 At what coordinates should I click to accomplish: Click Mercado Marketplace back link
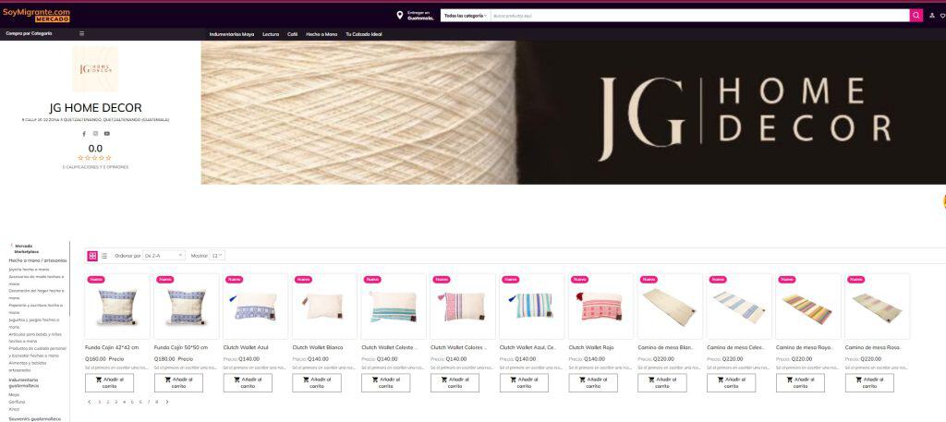(26, 248)
